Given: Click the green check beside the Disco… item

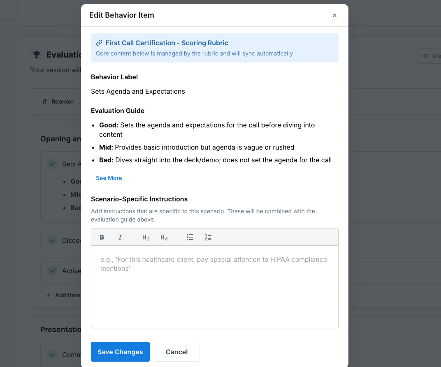Looking at the screenshot, I should click(52, 240).
